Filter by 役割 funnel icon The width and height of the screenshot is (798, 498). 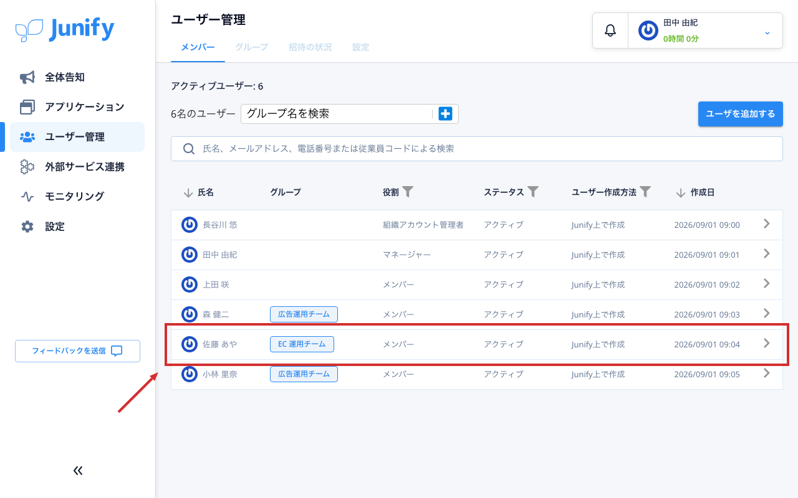coord(408,192)
